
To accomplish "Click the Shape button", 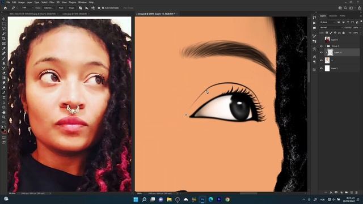I will (71, 8).
